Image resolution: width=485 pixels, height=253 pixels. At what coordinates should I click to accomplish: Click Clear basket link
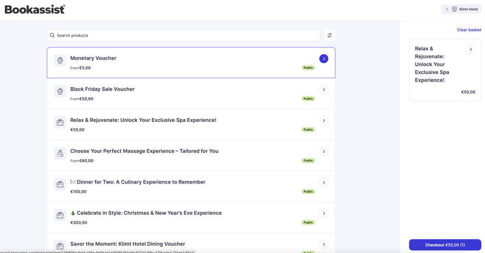(469, 30)
